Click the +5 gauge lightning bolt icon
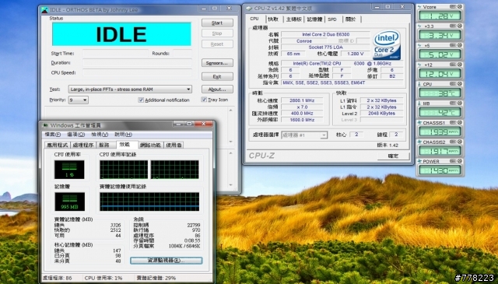498x284 pixels. [419, 45]
